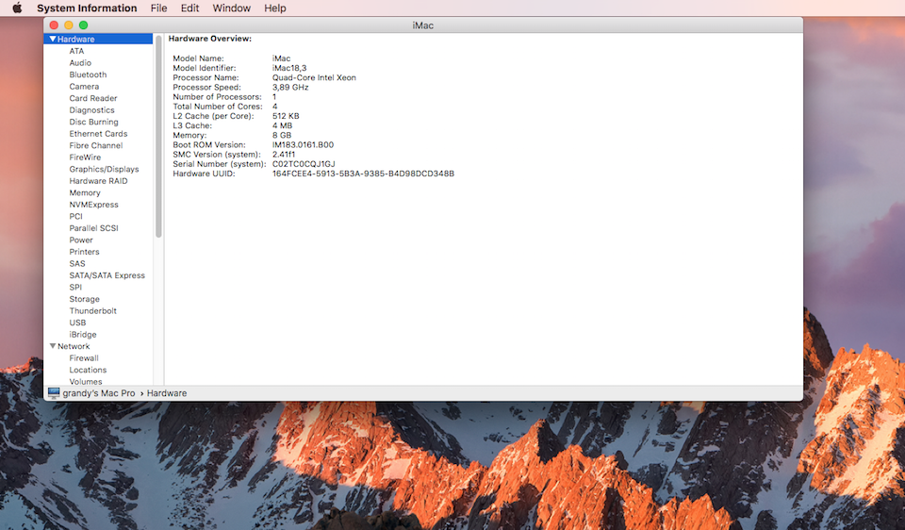Collapse the Network section triangle
This screenshot has width=905, height=530.
coord(53,346)
